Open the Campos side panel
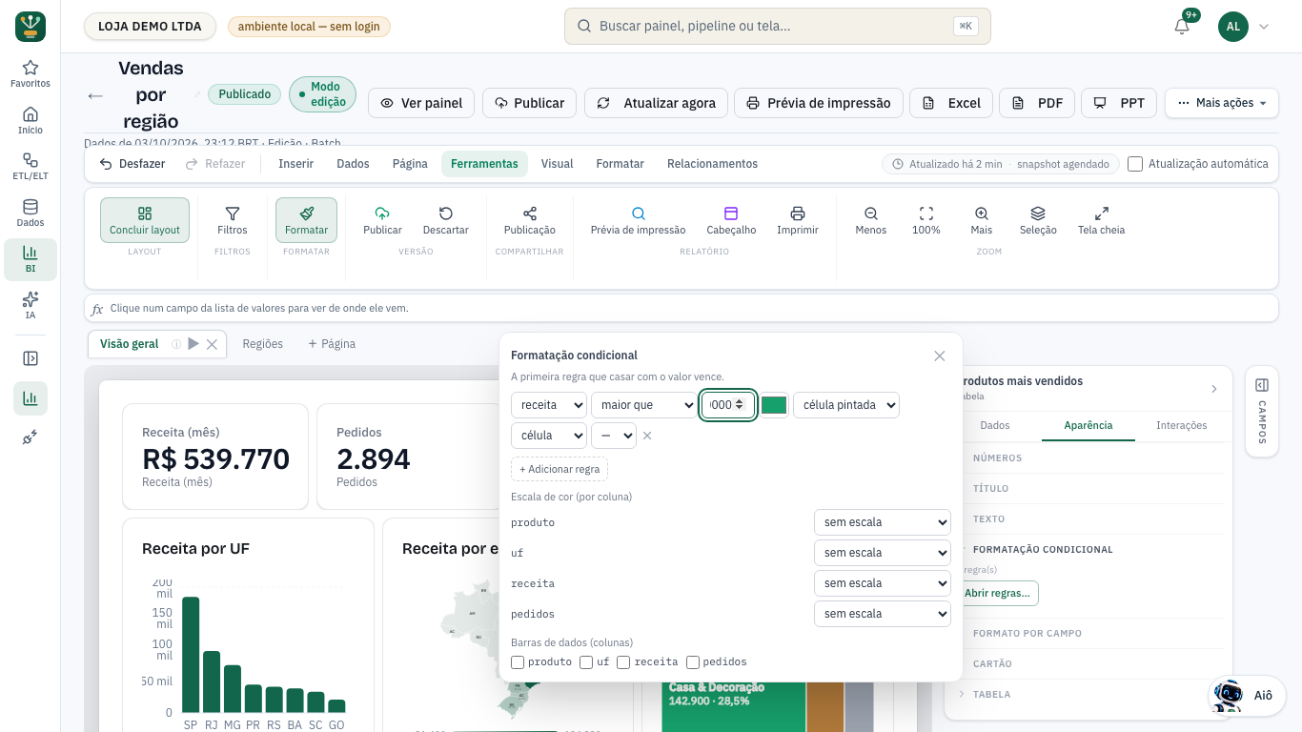This screenshot has height=732, width=1302. tap(1262, 412)
